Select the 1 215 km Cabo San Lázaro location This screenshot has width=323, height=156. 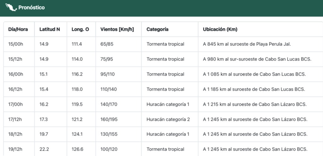point(255,104)
